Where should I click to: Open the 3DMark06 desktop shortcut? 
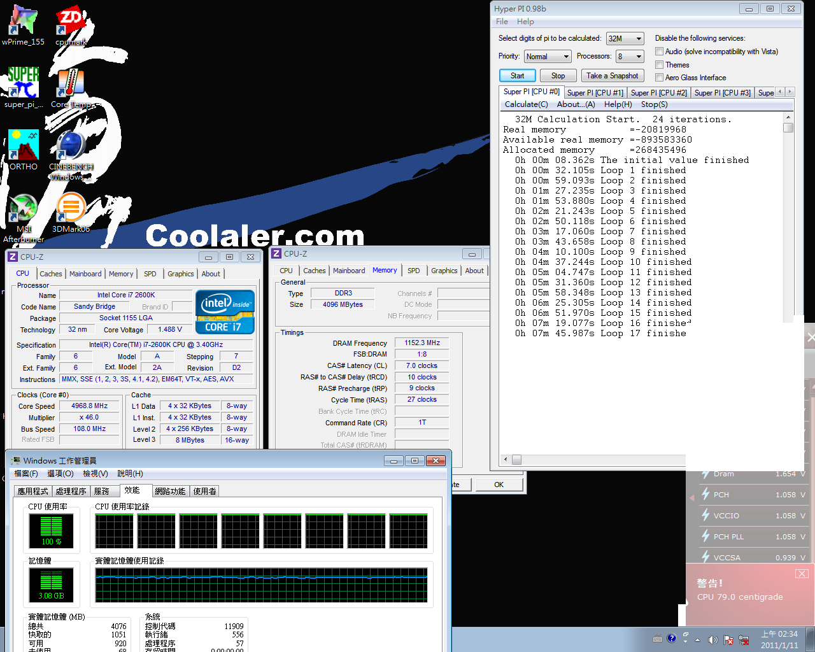coord(71,213)
